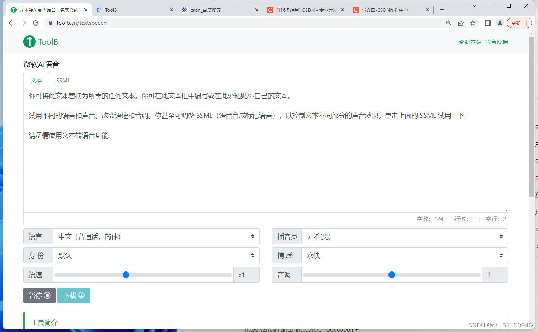This screenshot has width=538, height=332.
Task: Toggle browser side panel icon
Action: tap(488, 23)
